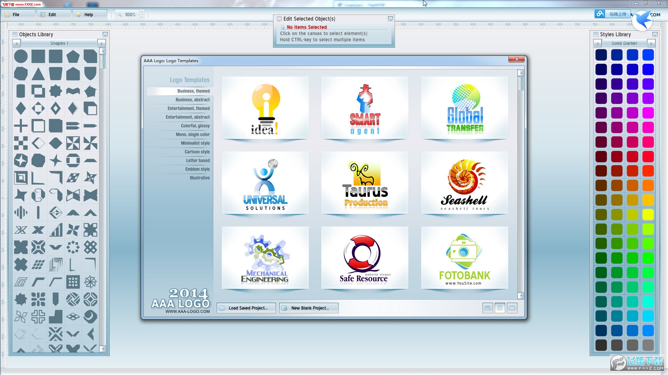This screenshot has height=375, width=668.
Task: Toggle Objects Library panel visibility
Action: coord(104,34)
